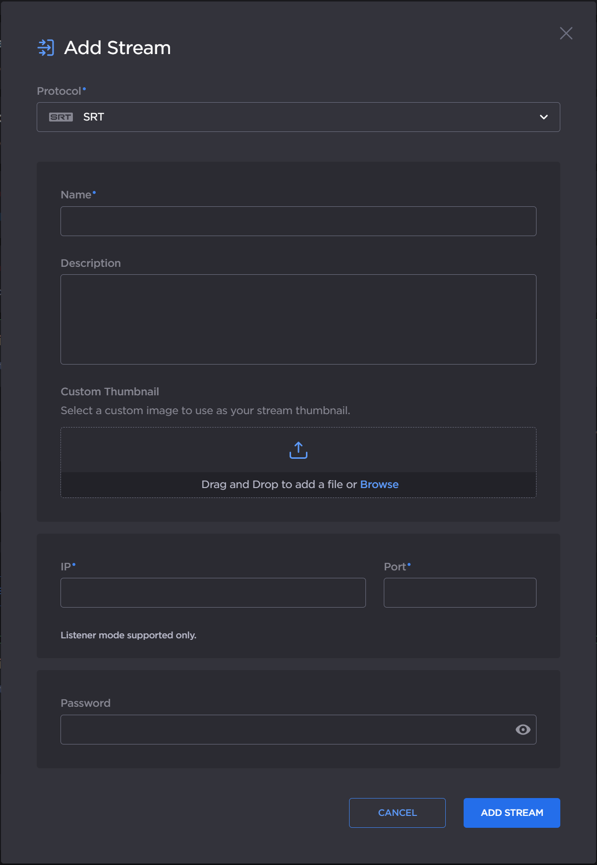Click the upload arrow icon

pos(298,450)
